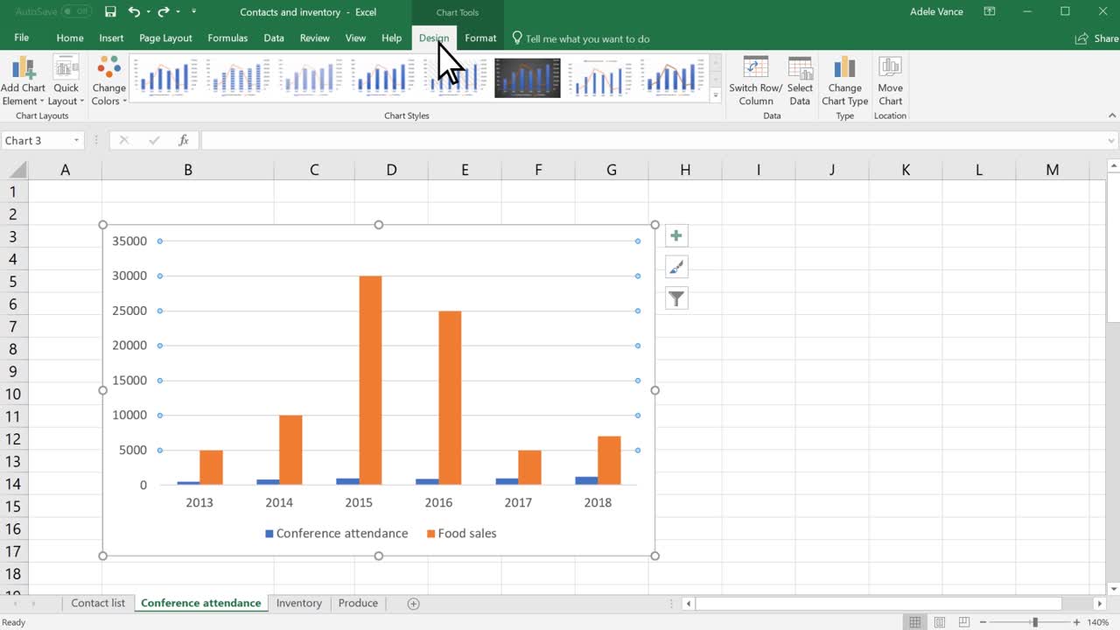Open the Page Layout tab
Screen dimensions: 1120x630
pos(165,38)
